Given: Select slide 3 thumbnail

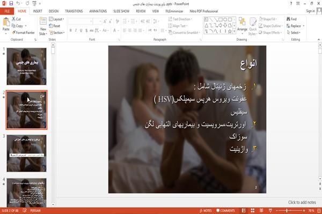Looking at the screenshot, I should pyautogui.click(x=26, y=153).
